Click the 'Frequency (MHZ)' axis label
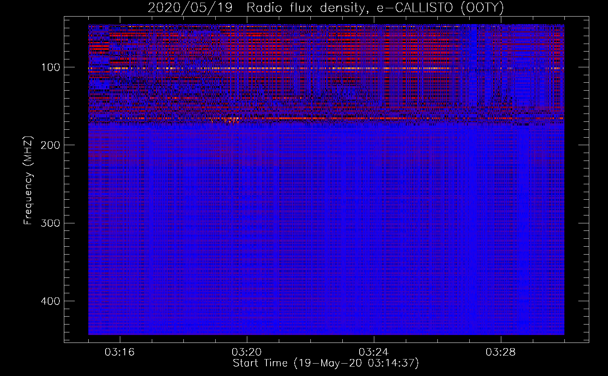The width and height of the screenshot is (608, 376). [x=28, y=180]
